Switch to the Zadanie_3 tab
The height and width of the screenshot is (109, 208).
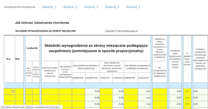(91, 7)
